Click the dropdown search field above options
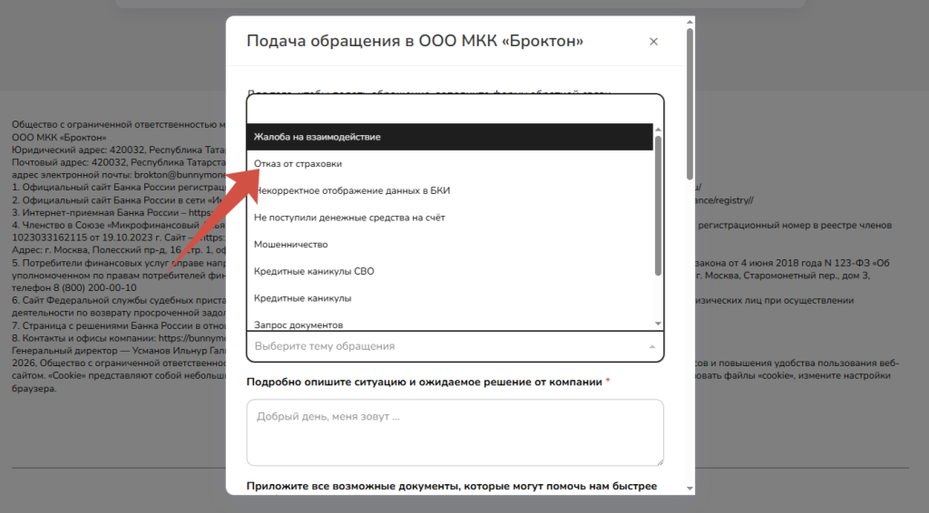 tap(455, 110)
